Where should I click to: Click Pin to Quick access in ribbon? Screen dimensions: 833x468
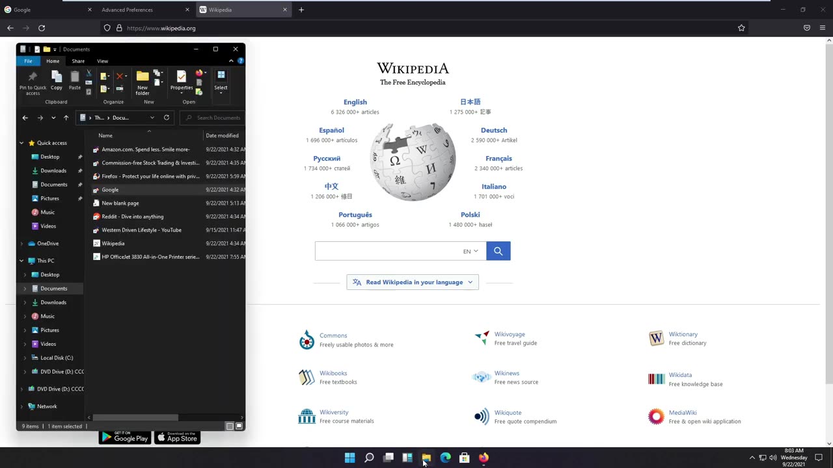[x=33, y=83]
